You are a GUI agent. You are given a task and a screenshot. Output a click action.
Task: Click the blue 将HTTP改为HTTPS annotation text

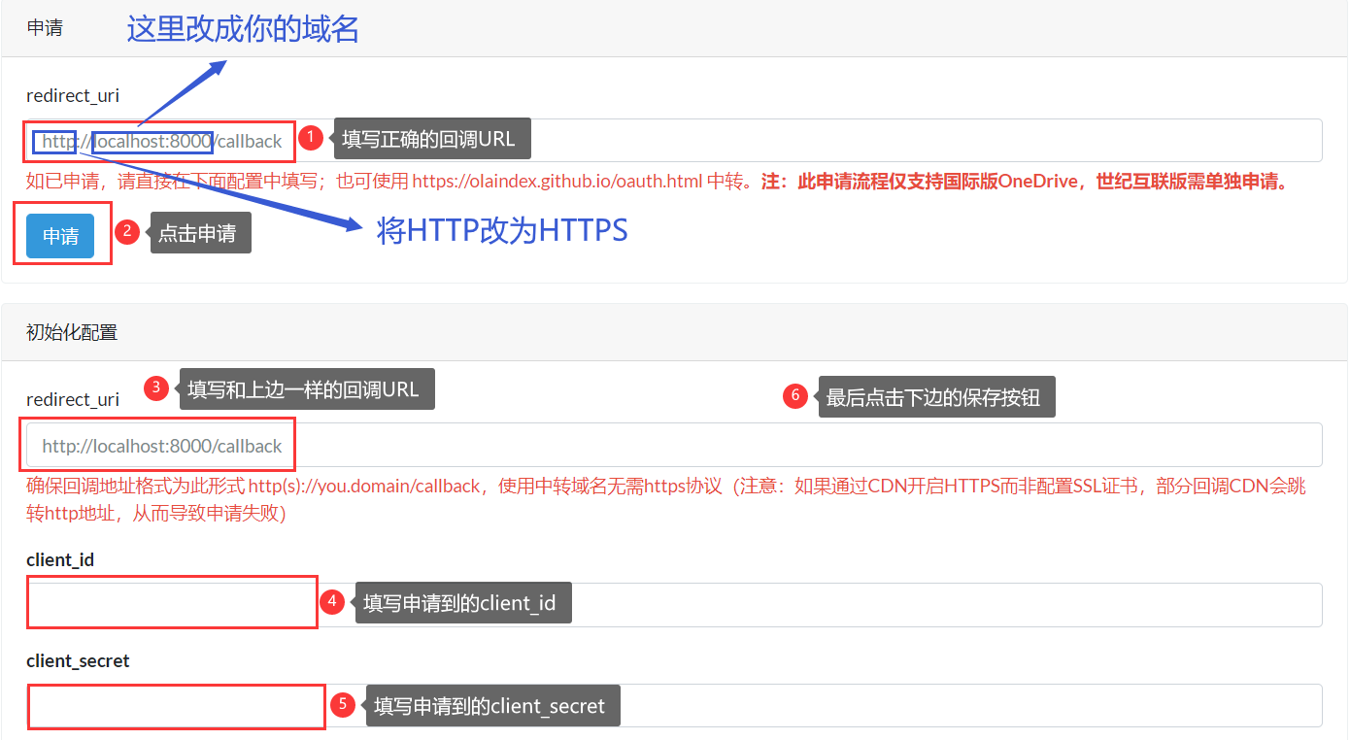point(502,230)
